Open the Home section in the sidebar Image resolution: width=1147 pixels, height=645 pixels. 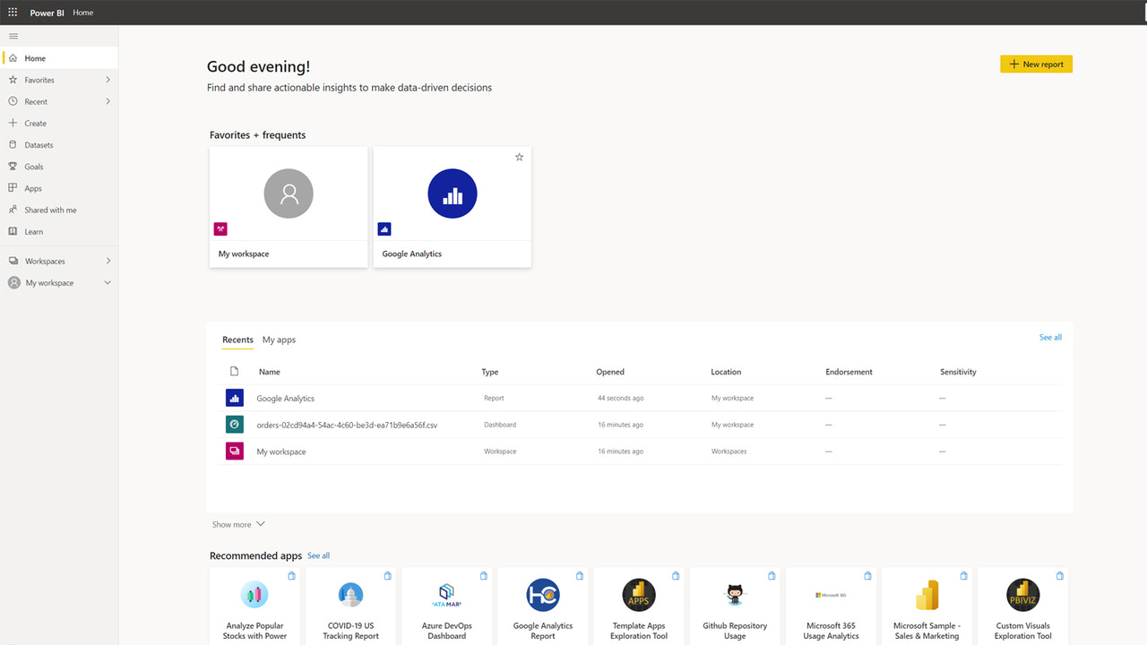[34, 57]
